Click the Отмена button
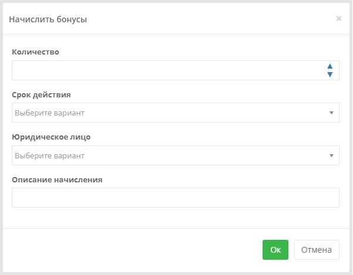Viewport: 353px width, 275px height. 317,250
